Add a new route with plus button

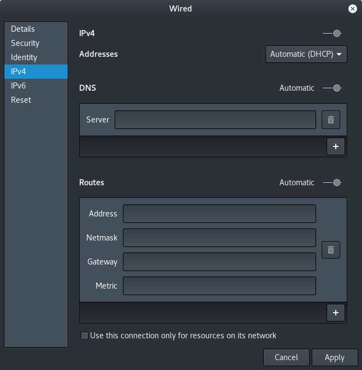click(335, 312)
